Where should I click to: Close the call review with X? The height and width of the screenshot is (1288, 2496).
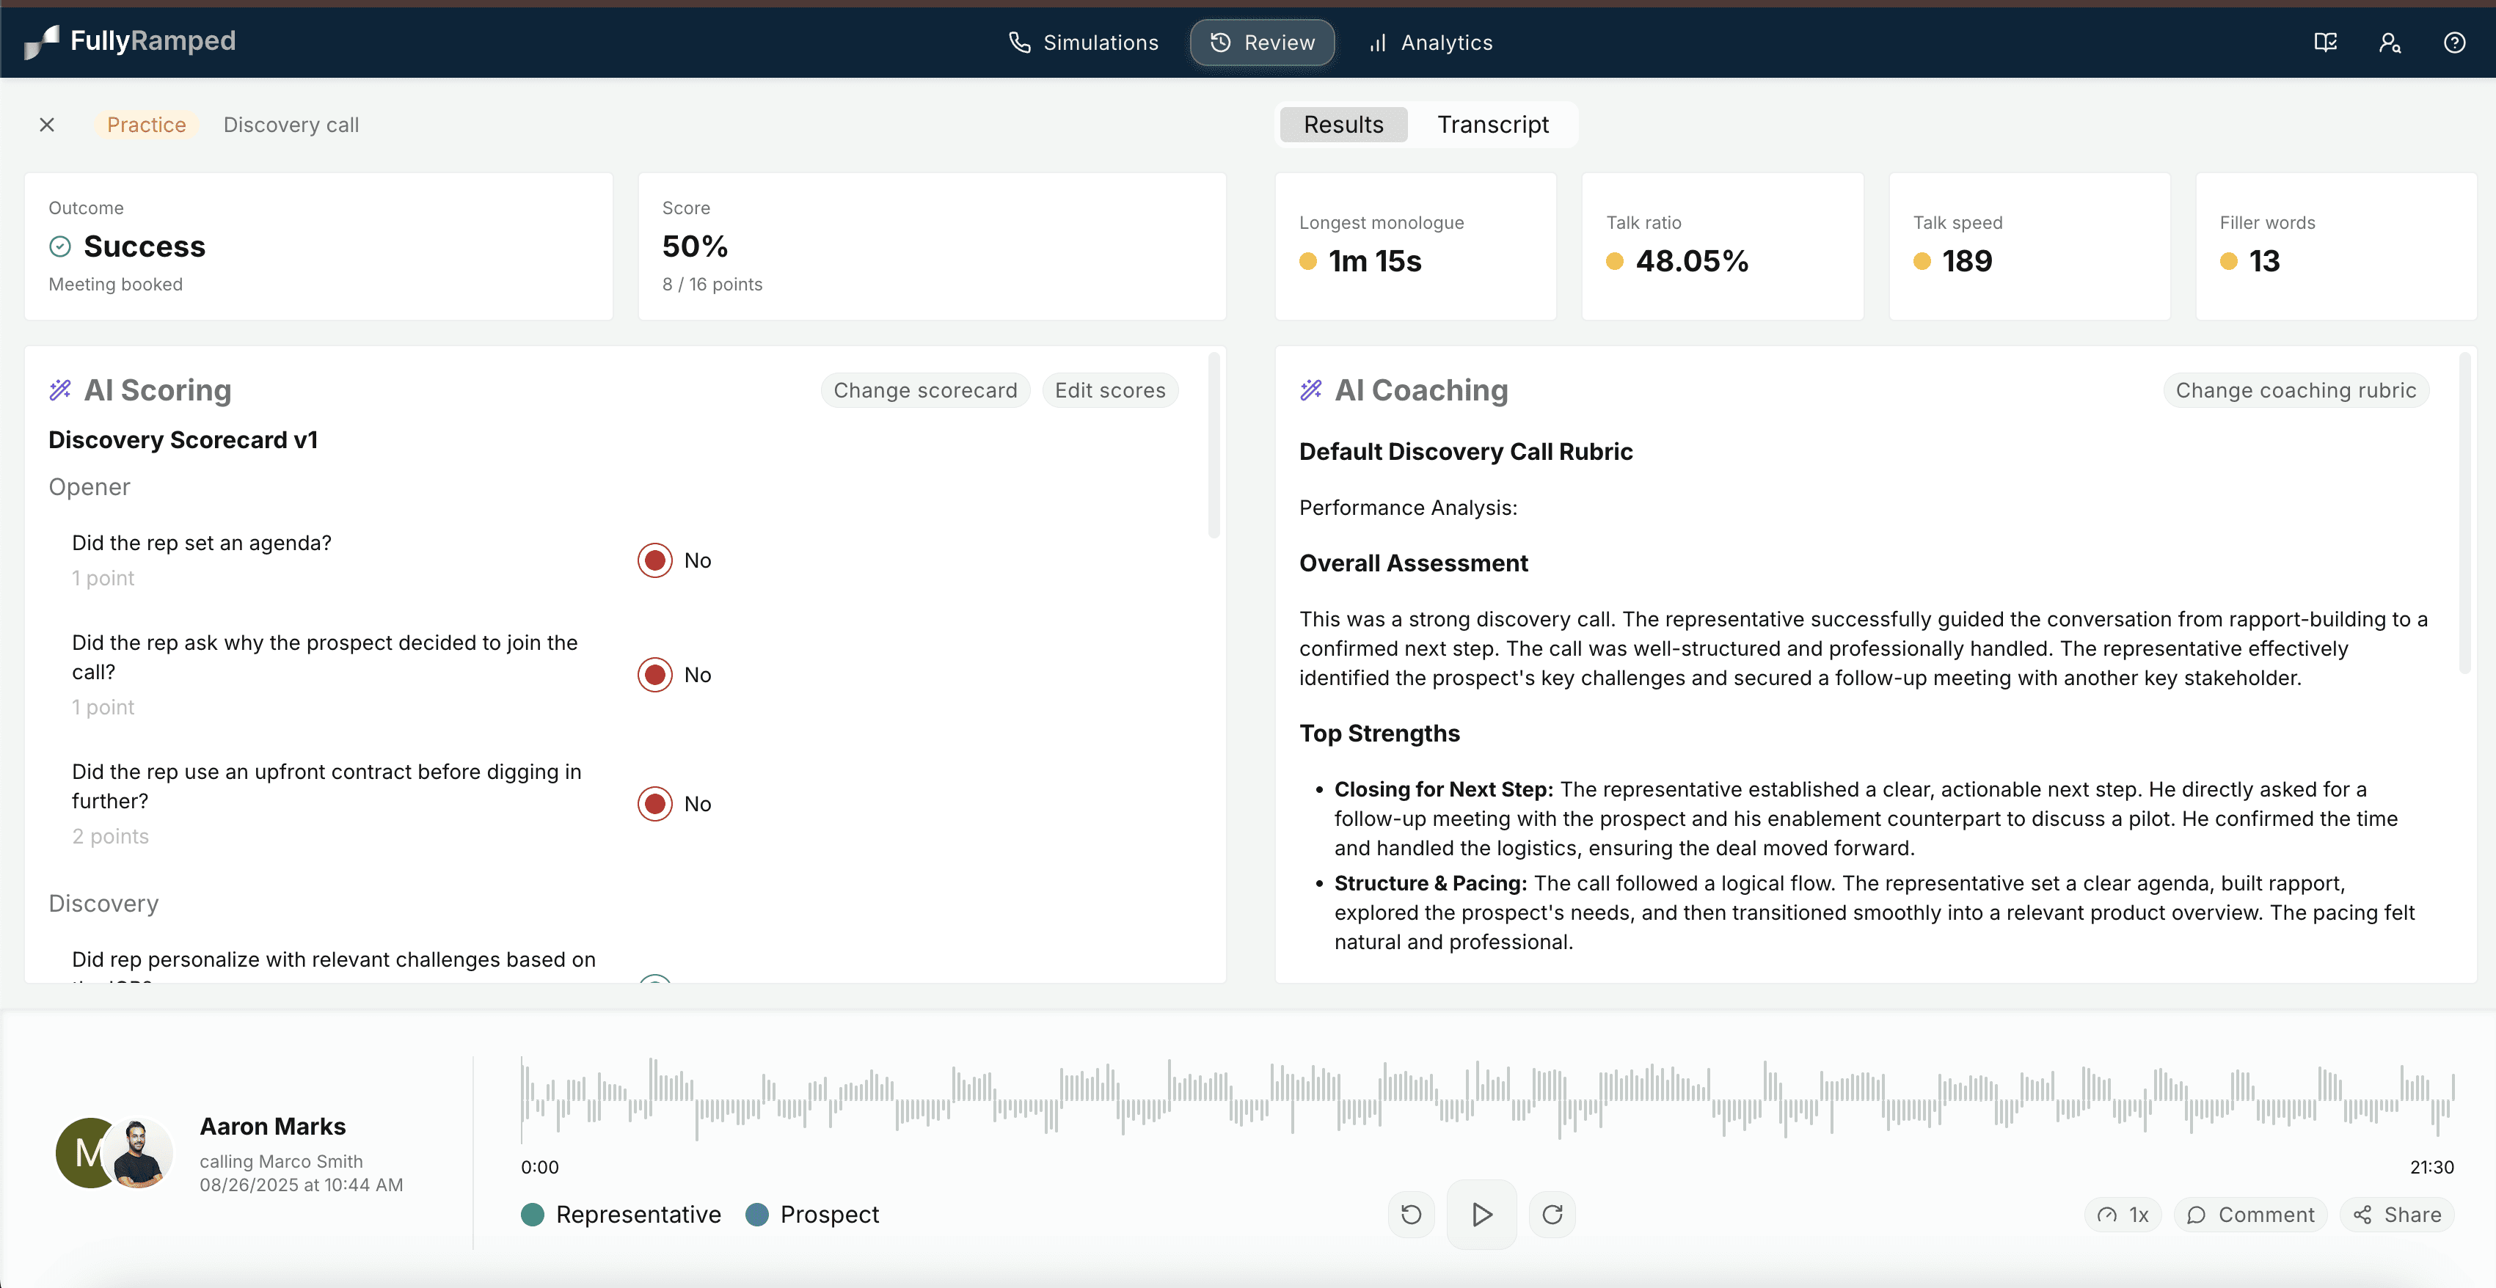click(x=46, y=125)
